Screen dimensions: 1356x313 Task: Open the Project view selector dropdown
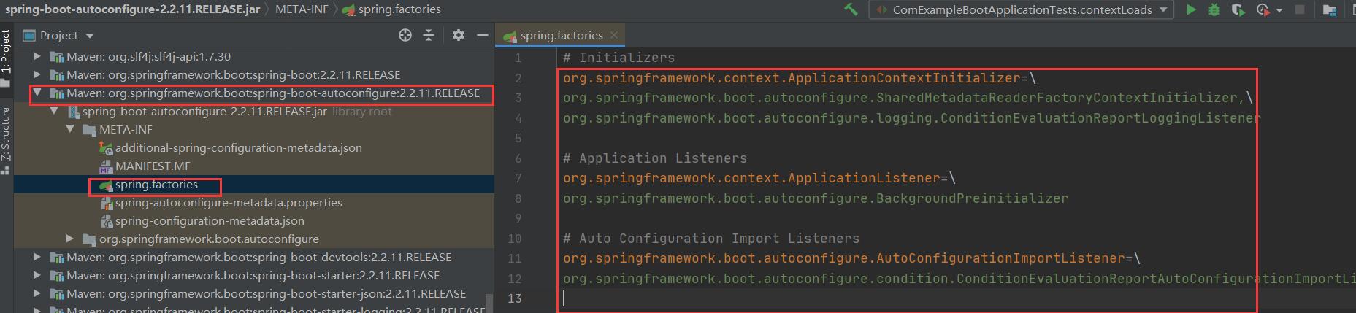[58, 35]
